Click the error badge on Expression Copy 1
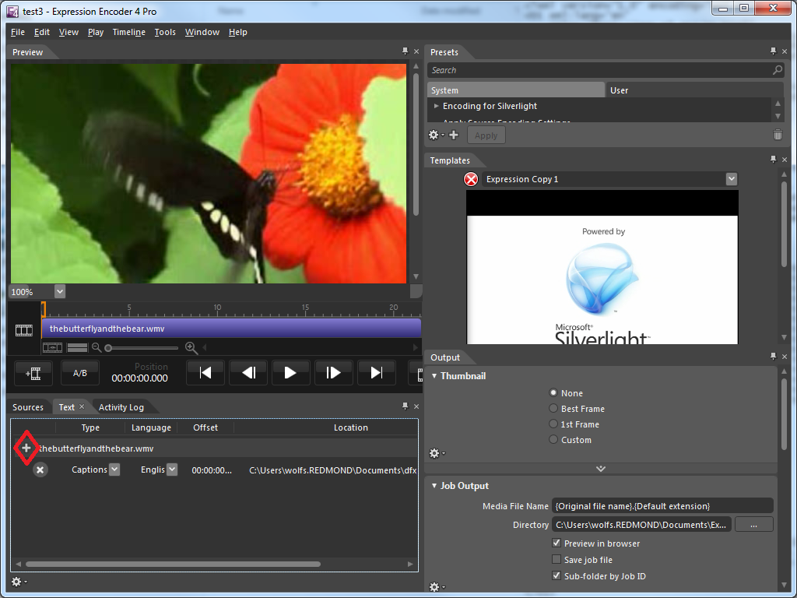The image size is (797, 598). pyautogui.click(x=470, y=178)
